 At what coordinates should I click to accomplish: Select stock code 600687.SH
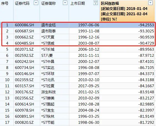(24, 31)
